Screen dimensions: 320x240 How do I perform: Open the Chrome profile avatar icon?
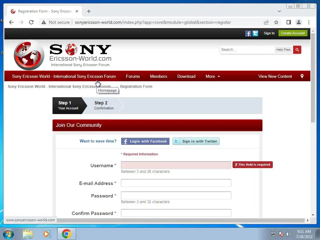(298, 22)
